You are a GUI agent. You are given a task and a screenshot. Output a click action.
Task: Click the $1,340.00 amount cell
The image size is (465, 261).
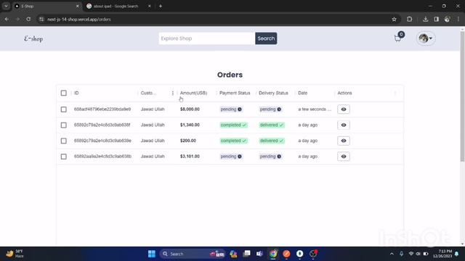pyautogui.click(x=190, y=125)
